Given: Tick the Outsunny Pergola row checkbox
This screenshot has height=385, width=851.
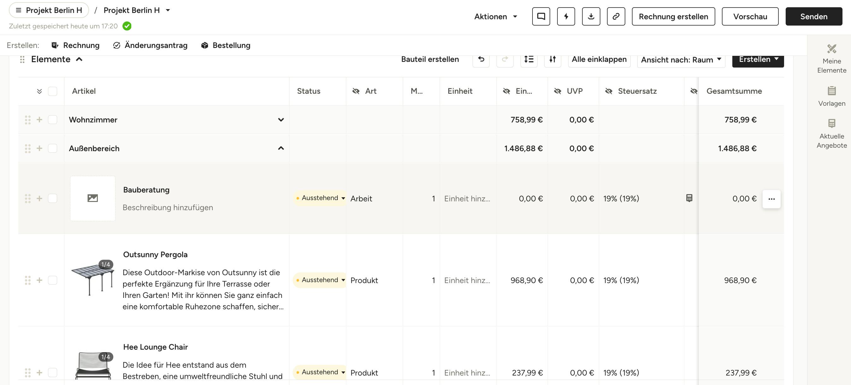Looking at the screenshot, I should (52, 280).
